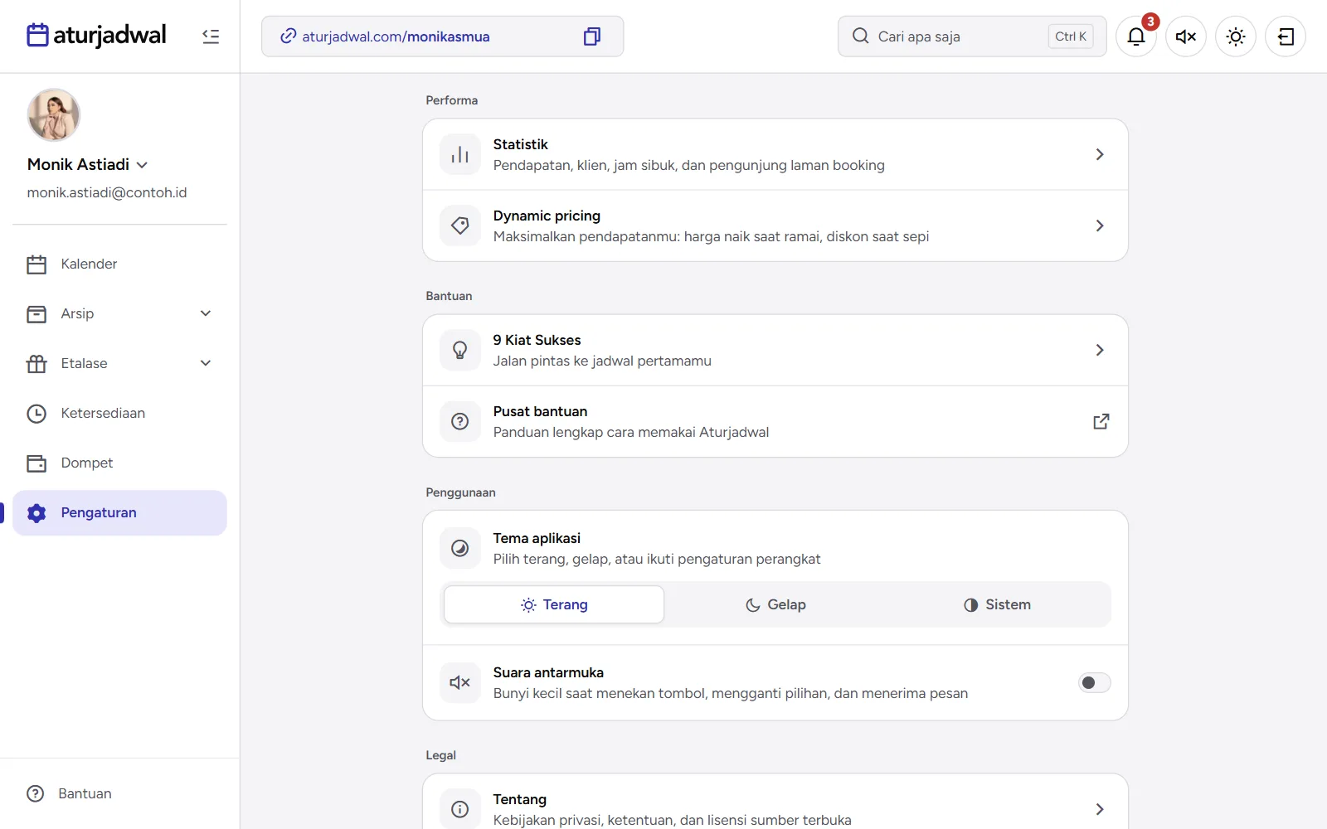Select Pengaturan in the sidebar

tap(119, 512)
